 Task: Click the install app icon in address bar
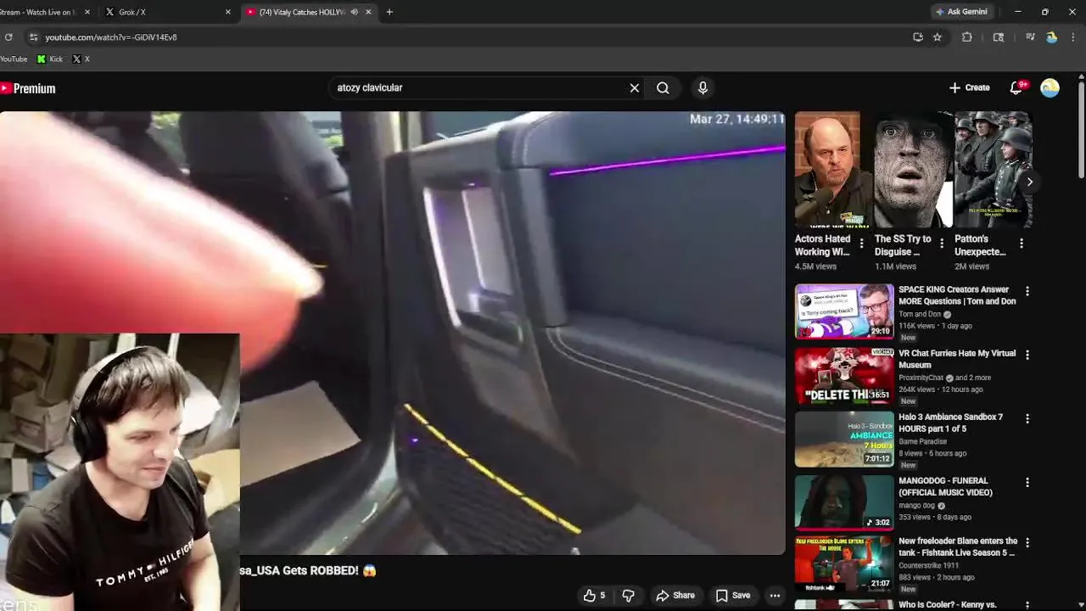[918, 37]
